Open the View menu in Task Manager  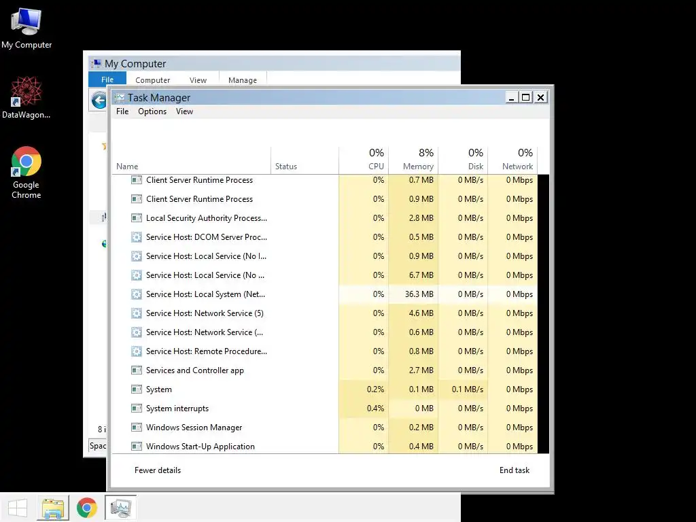184,111
